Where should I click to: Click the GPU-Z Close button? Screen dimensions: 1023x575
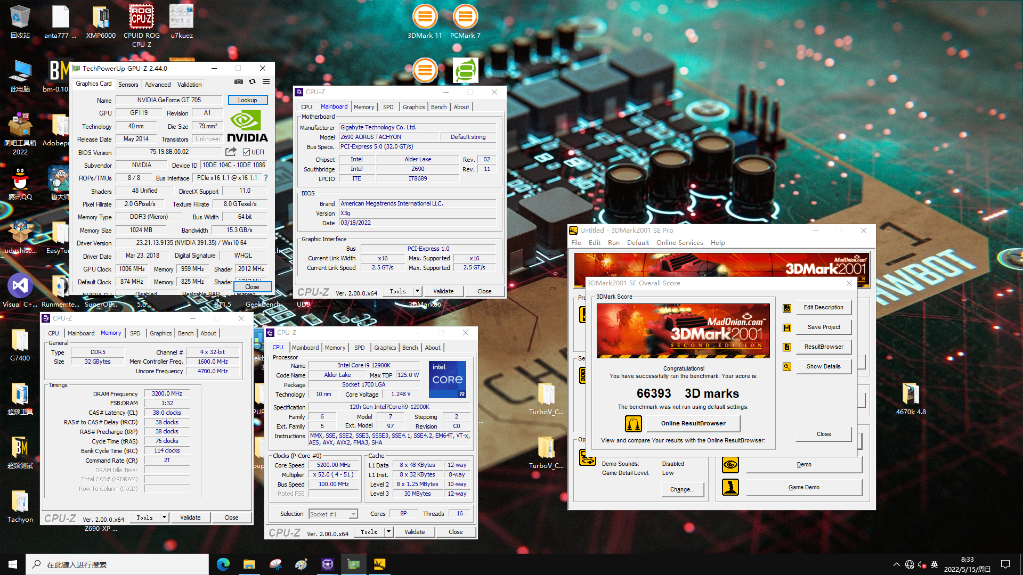tap(252, 287)
